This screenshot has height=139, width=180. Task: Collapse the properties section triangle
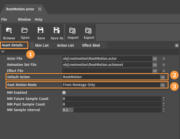(3, 52)
